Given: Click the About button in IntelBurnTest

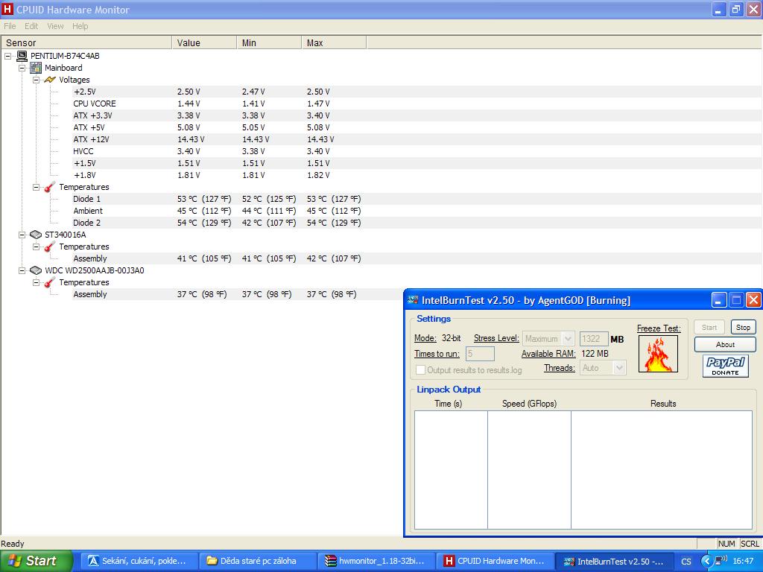Looking at the screenshot, I should click(x=725, y=344).
